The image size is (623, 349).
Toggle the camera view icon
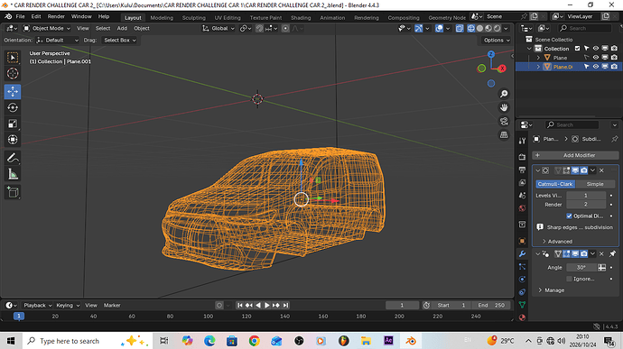(504, 121)
